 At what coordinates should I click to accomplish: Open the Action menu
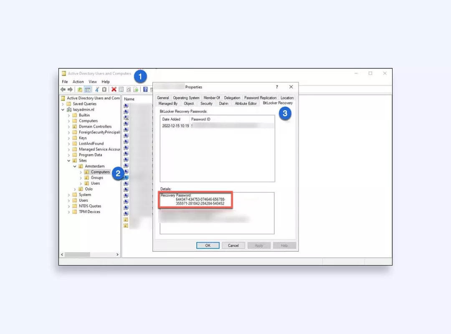[78, 81]
